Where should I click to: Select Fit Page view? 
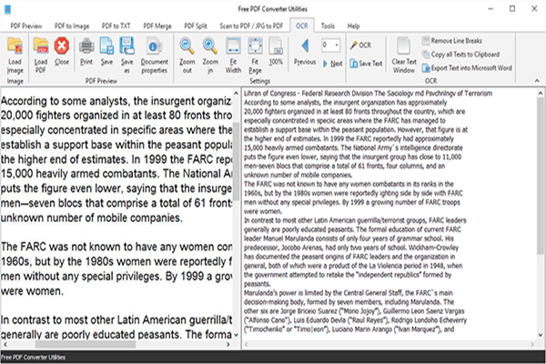pos(256,47)
